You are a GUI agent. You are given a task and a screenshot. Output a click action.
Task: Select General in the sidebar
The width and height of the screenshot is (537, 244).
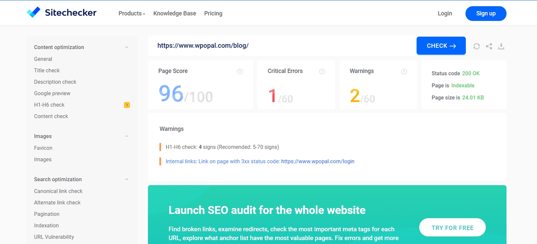tap(43, 59)
